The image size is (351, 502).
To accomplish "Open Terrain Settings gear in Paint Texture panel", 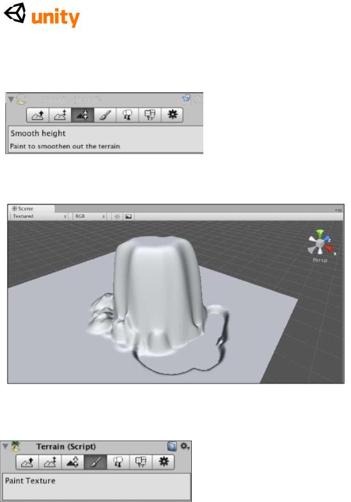I will 164,462.
